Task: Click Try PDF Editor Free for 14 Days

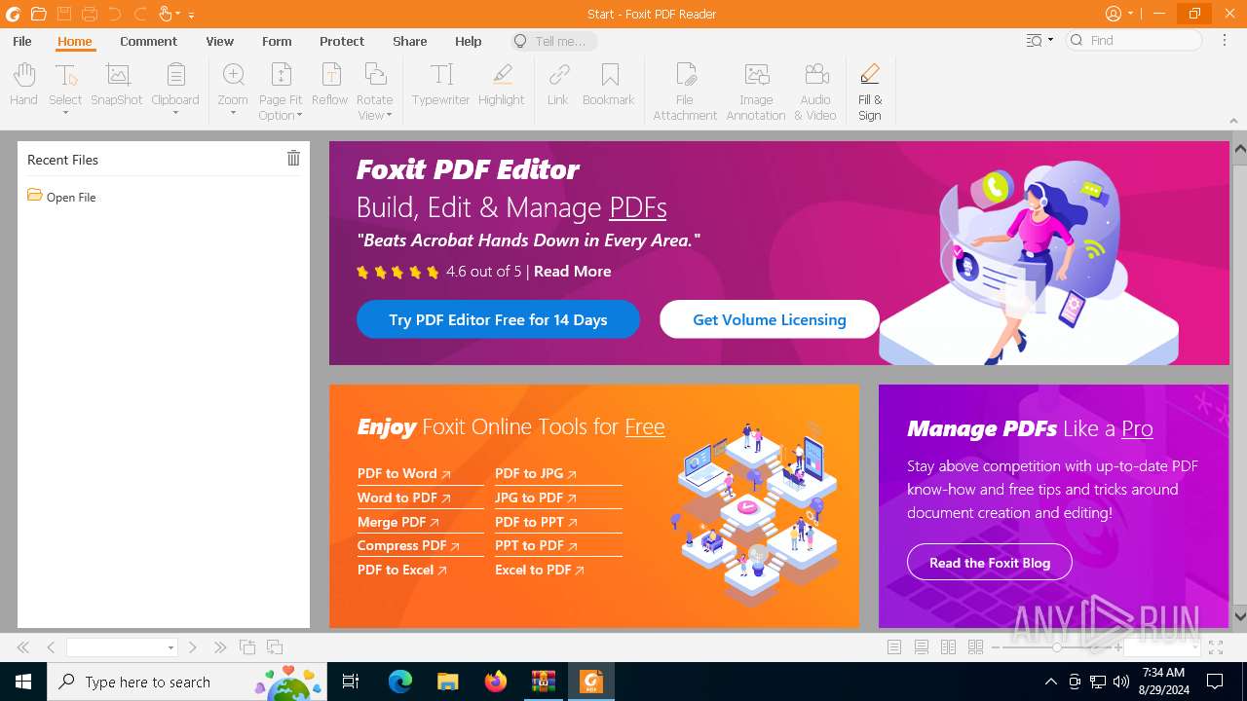Action: tap(498, 319)
